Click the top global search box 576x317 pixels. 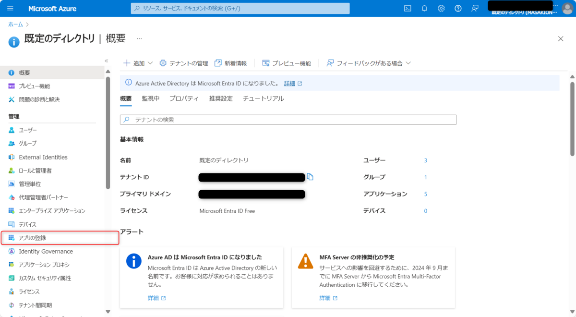[x=240, y=9]
